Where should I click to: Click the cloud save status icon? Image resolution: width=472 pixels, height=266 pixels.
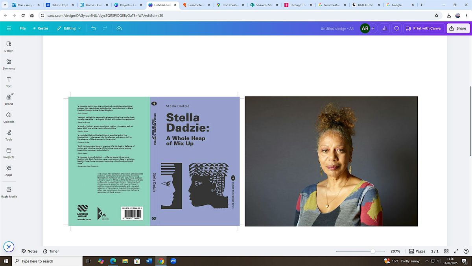tap(119, 28)
